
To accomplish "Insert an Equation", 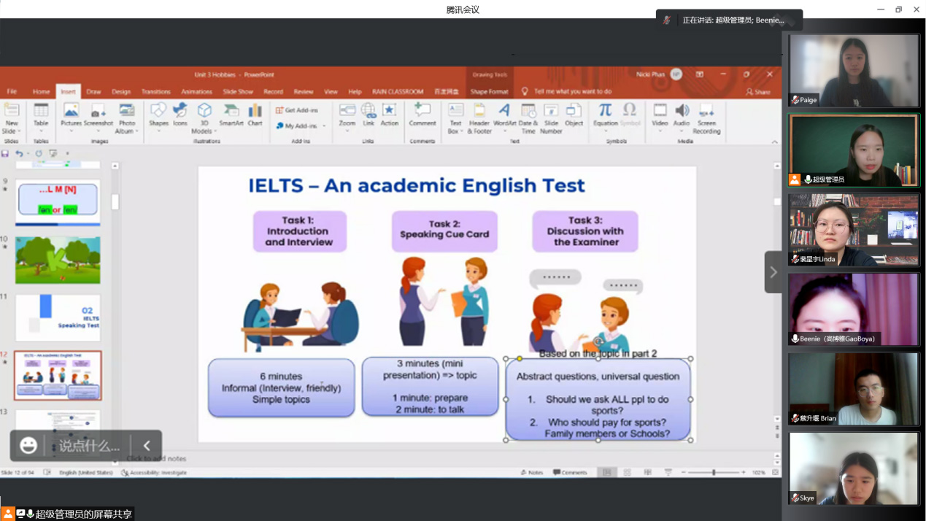I will [605, 117].
